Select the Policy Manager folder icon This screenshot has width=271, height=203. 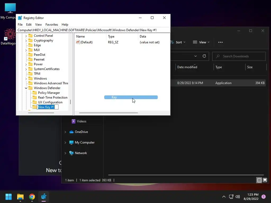click(x=35, y=93)
